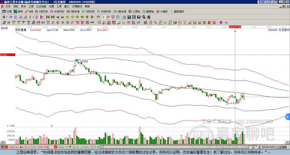Jump to last bar with green skip-forward icon

coord(53,17)
